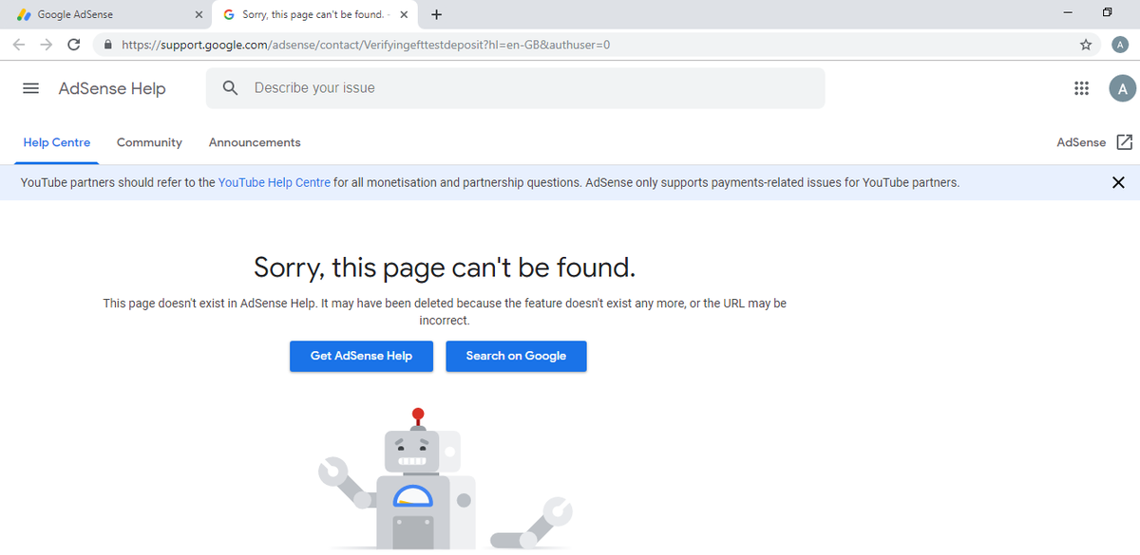The image size is (1140, 555).
Task: Switch to the Google AdSense browser tab
Action: coord(104,15)
